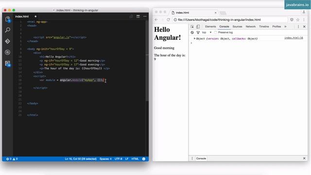Show more DevTools tabs via » chevron
The image size is (311, 175).
tap(285, 27)
